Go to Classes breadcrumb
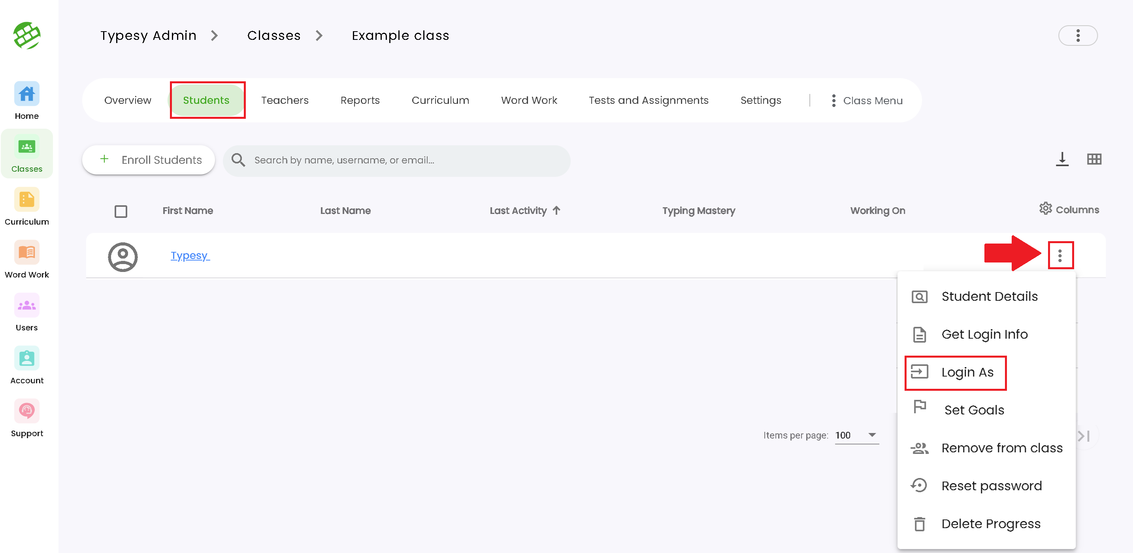This screenshot has height=553, width=1133. [273, 36]
